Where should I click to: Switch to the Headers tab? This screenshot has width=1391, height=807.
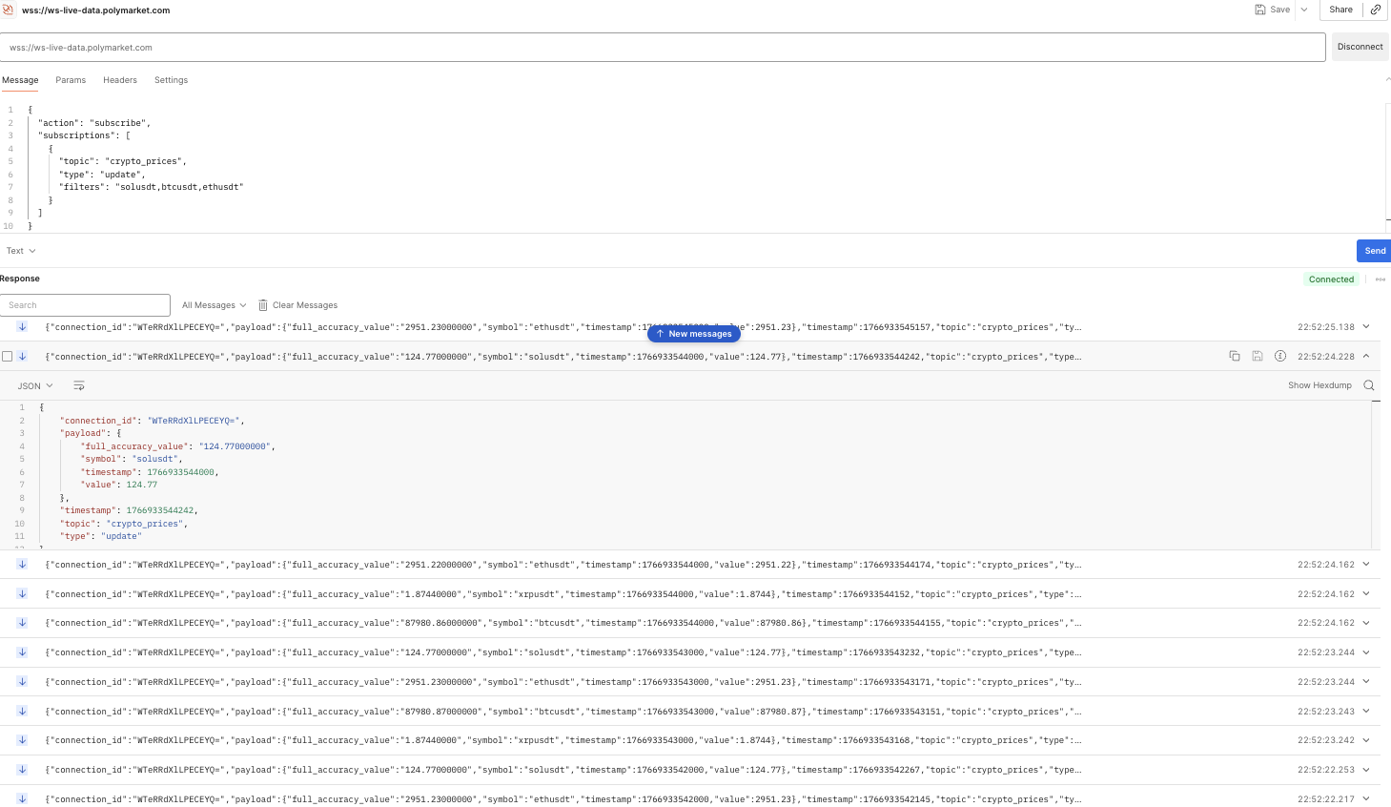tap(120, 80)
